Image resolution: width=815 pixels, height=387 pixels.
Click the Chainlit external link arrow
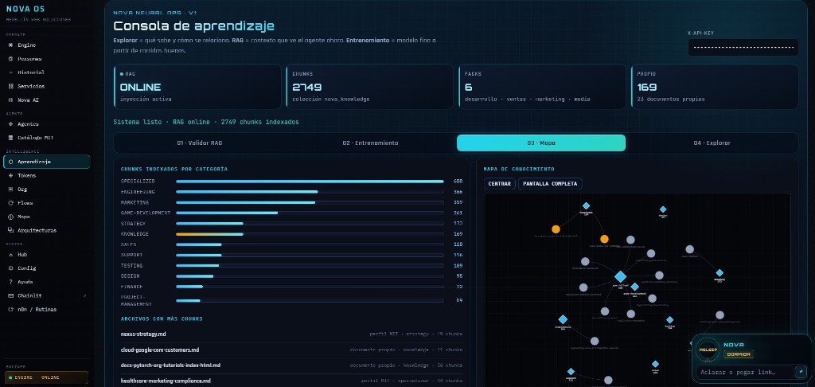point(84,296)
